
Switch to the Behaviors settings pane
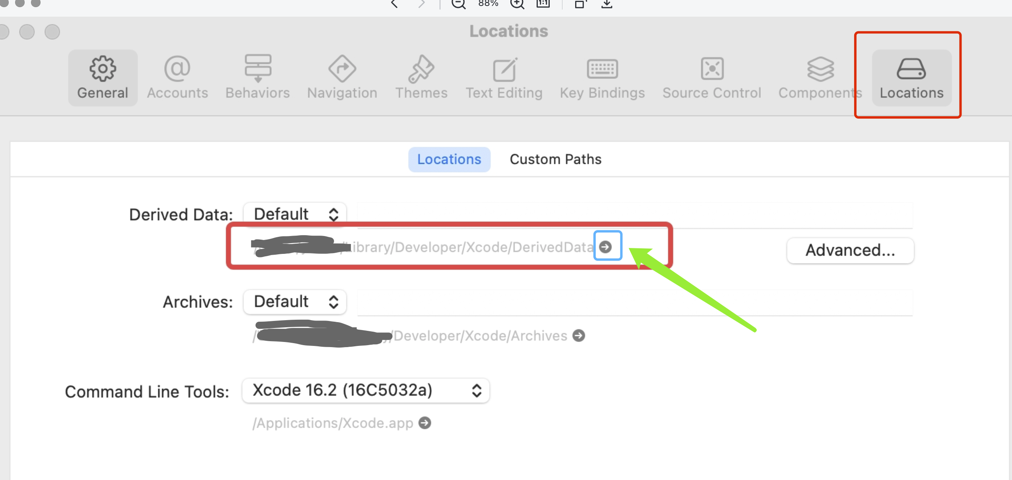[x=258, y=78]
